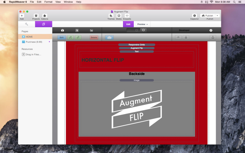Click the Developer label
The image size is (245, 153).
(x=184, y=30)
